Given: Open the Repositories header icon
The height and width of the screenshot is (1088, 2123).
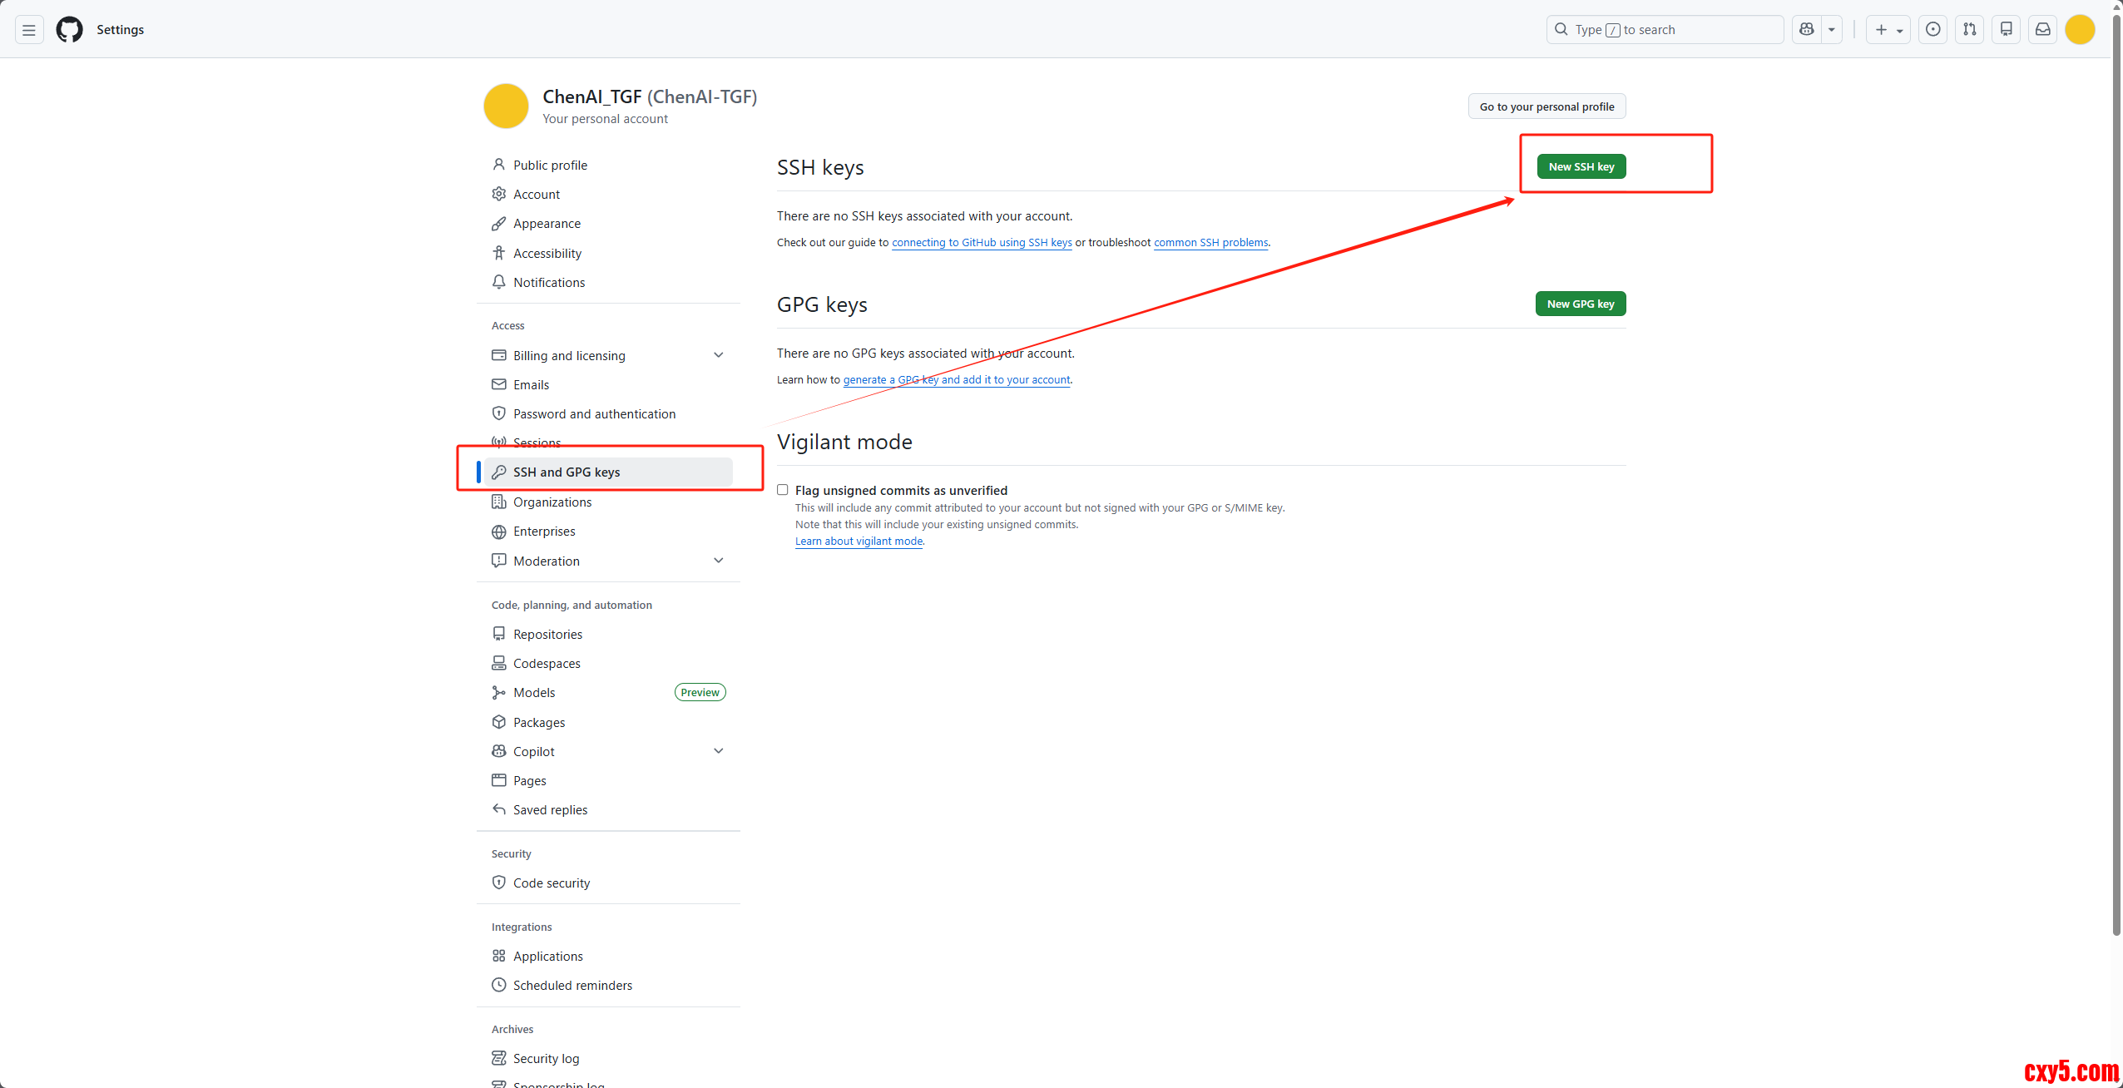Looking at the screenshot, I should pos(2006,30).
